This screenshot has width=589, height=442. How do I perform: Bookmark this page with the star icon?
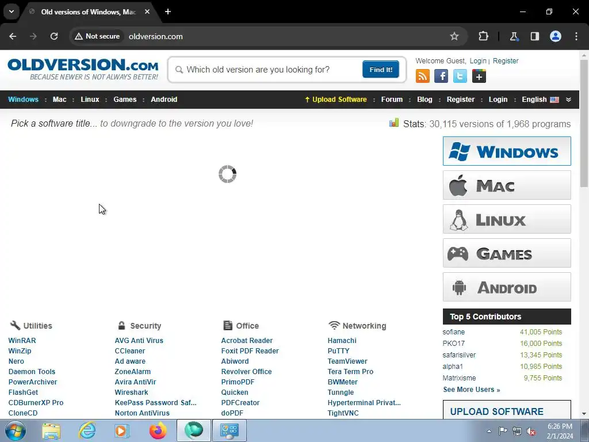pos(454,36)
